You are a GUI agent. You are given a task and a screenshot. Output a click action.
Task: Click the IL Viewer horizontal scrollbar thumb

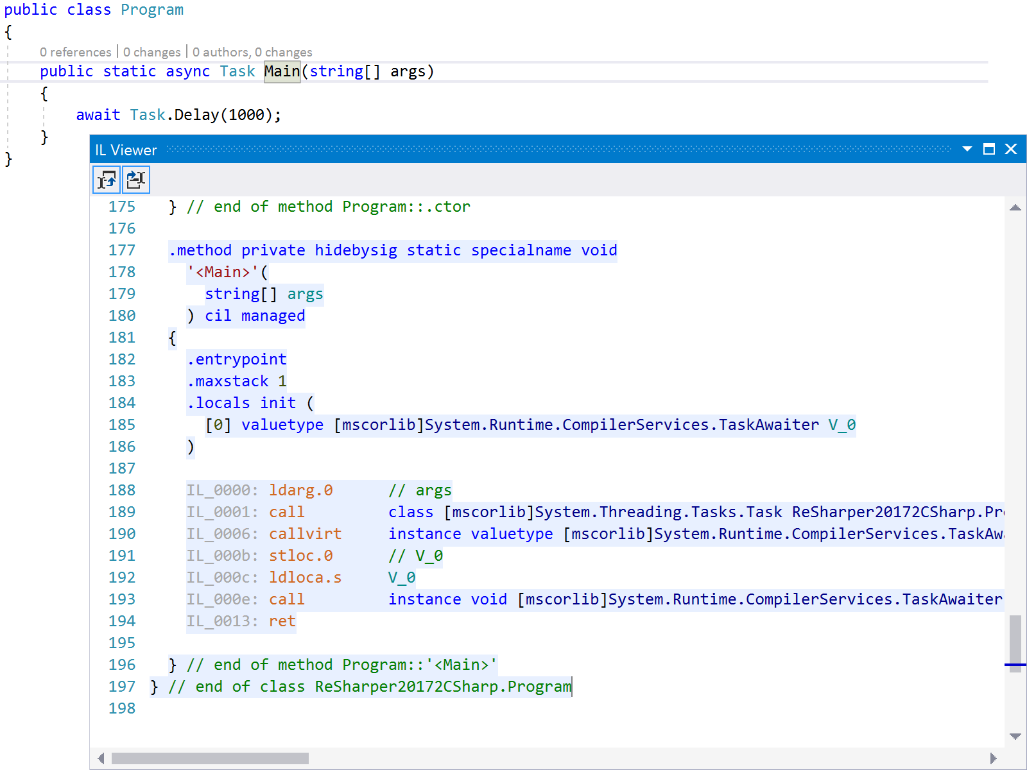[211, 758]
